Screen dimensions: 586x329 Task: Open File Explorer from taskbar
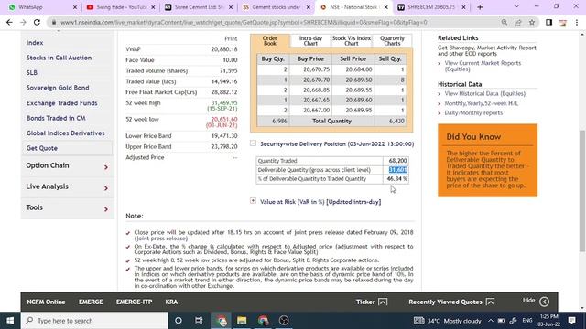point(242,321)
